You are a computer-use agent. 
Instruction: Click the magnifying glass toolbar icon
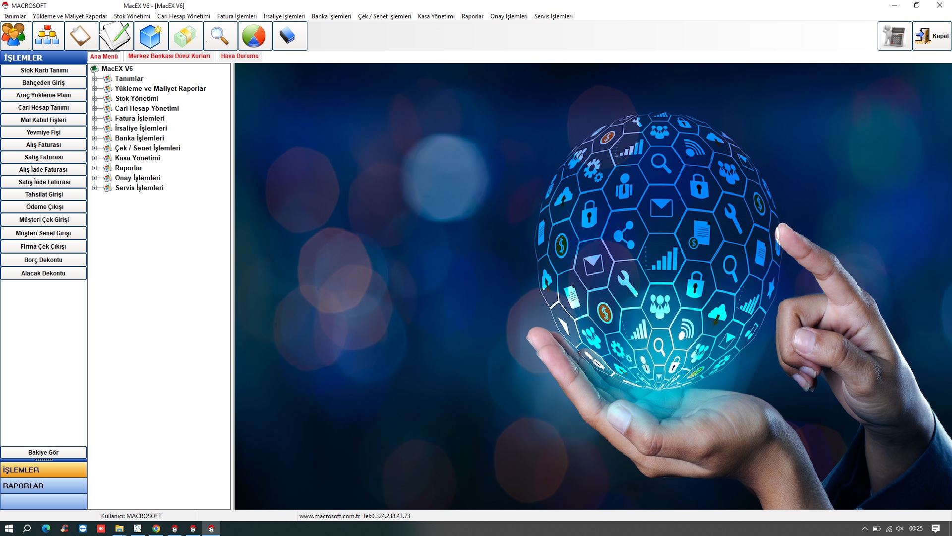pos(220,36)
